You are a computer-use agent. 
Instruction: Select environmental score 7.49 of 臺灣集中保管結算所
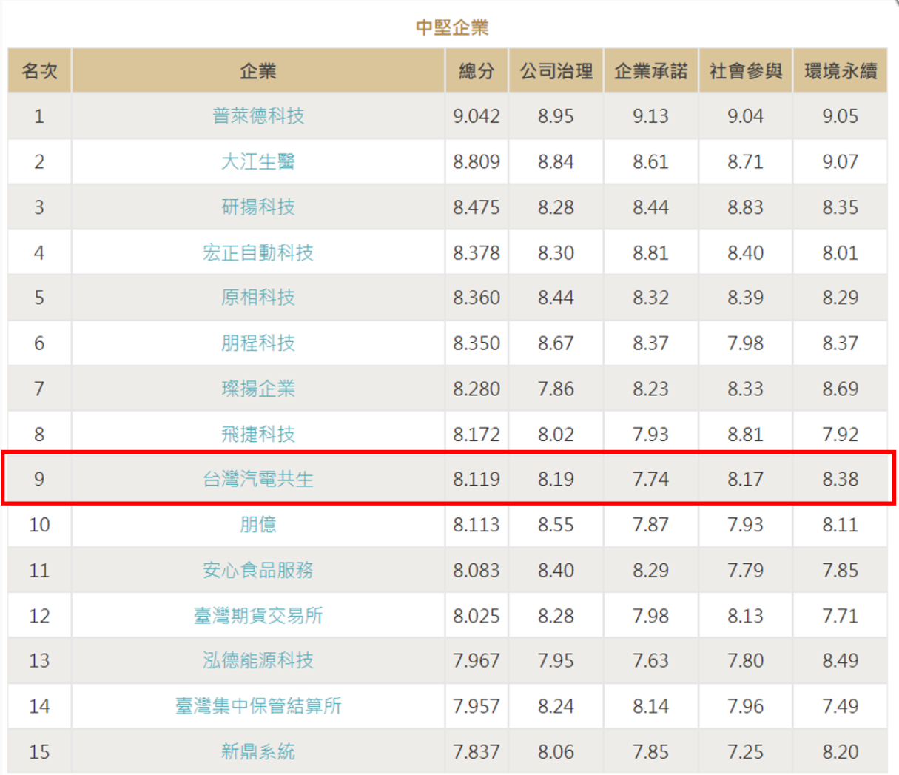840,706
